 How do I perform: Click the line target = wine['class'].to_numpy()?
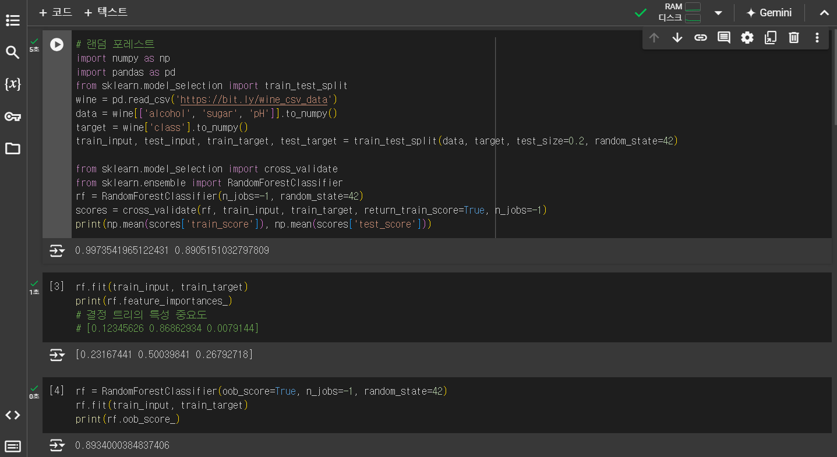coord(162,127)
